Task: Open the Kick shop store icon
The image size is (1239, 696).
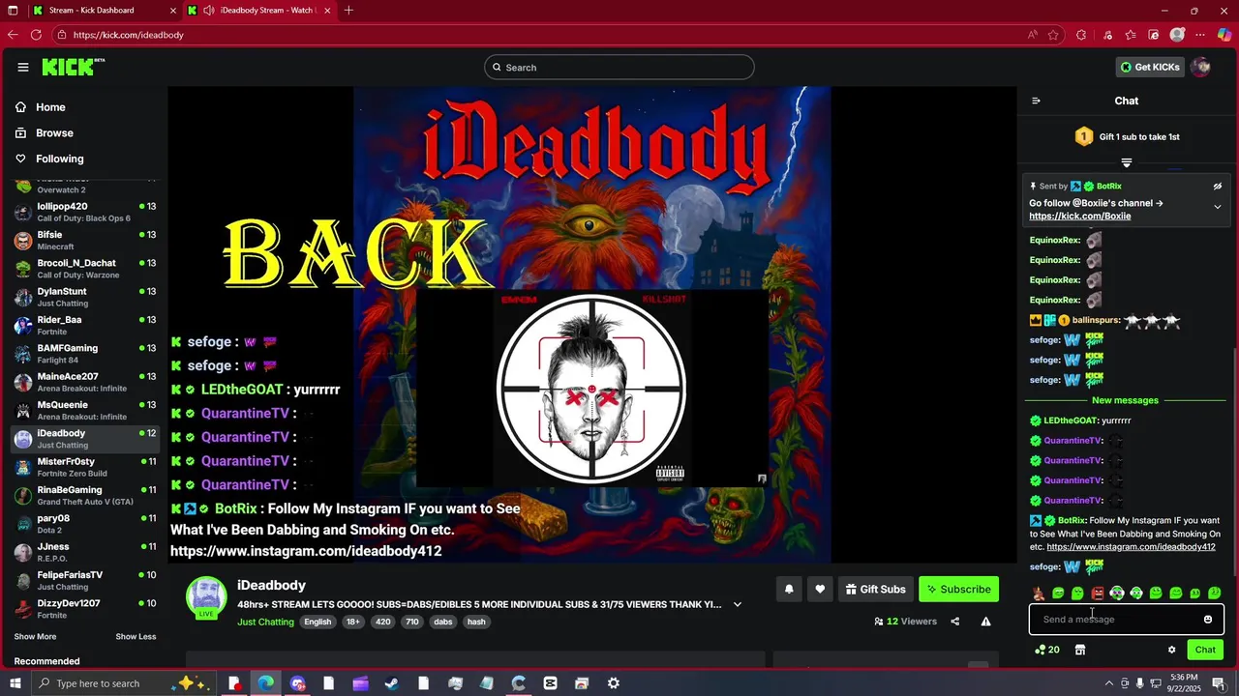Action: click(x=1080, y=650)
